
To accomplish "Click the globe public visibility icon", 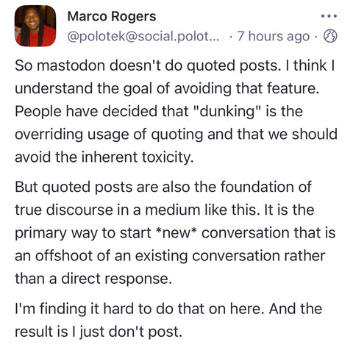I will [x=330, y=36].
